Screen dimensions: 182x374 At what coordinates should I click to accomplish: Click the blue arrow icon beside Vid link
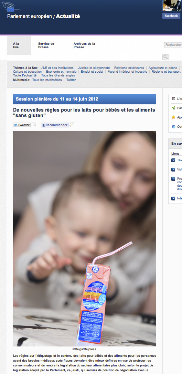(x=173, y=169)
